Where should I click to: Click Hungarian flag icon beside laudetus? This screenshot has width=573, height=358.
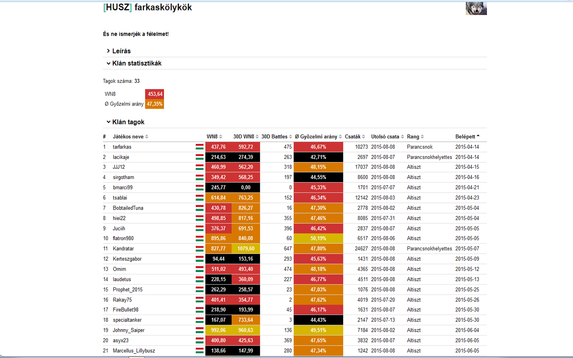pos(200,279)
